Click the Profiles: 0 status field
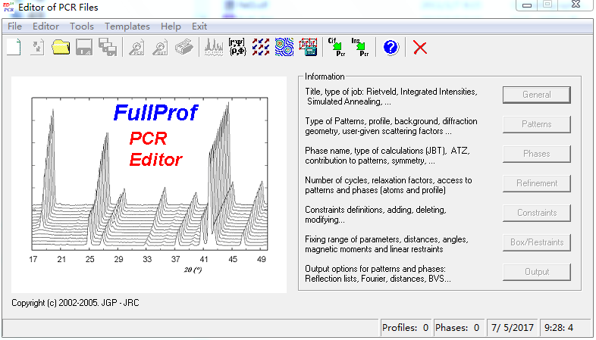This screenshot has width=596, height=340. pyautogui.click(x=406, y=328)
